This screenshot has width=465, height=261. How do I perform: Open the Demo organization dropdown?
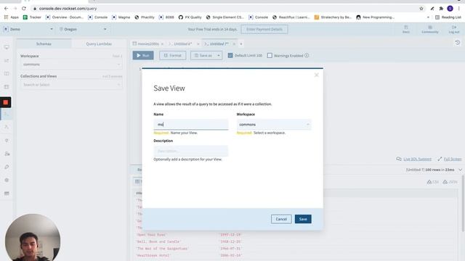pos(28,29)
